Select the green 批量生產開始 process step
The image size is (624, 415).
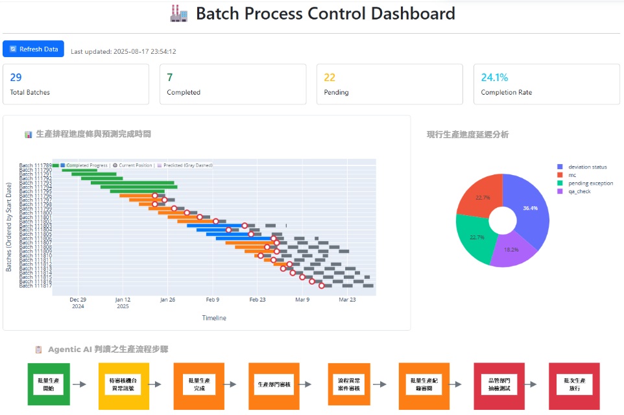click(49, 384)
